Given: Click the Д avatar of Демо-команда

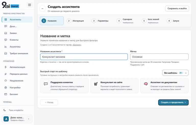Looking at the screenshot, I should pyautogui.click(x=6, y=119).
